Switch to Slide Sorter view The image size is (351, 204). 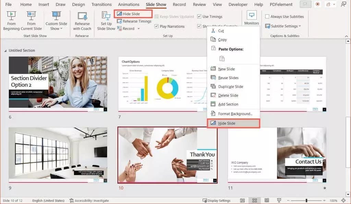(x=254, y=201)
